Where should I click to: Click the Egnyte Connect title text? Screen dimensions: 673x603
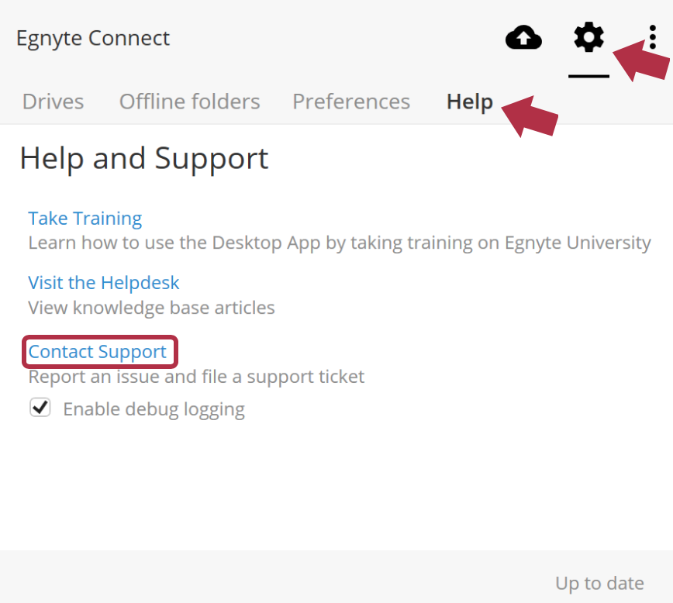coord(93,38)
